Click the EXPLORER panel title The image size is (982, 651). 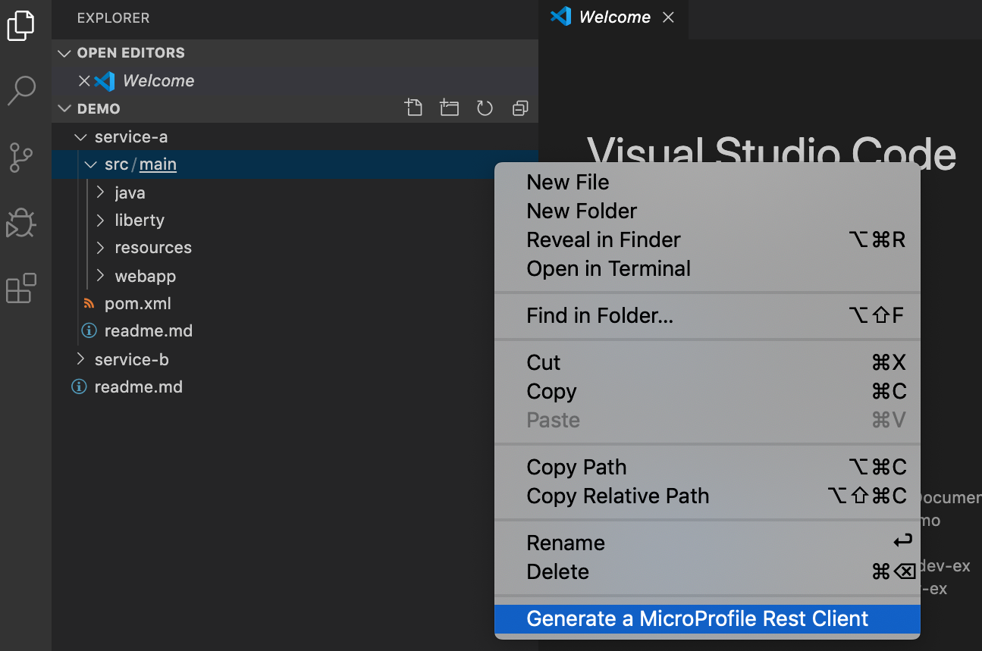point(113,17)
